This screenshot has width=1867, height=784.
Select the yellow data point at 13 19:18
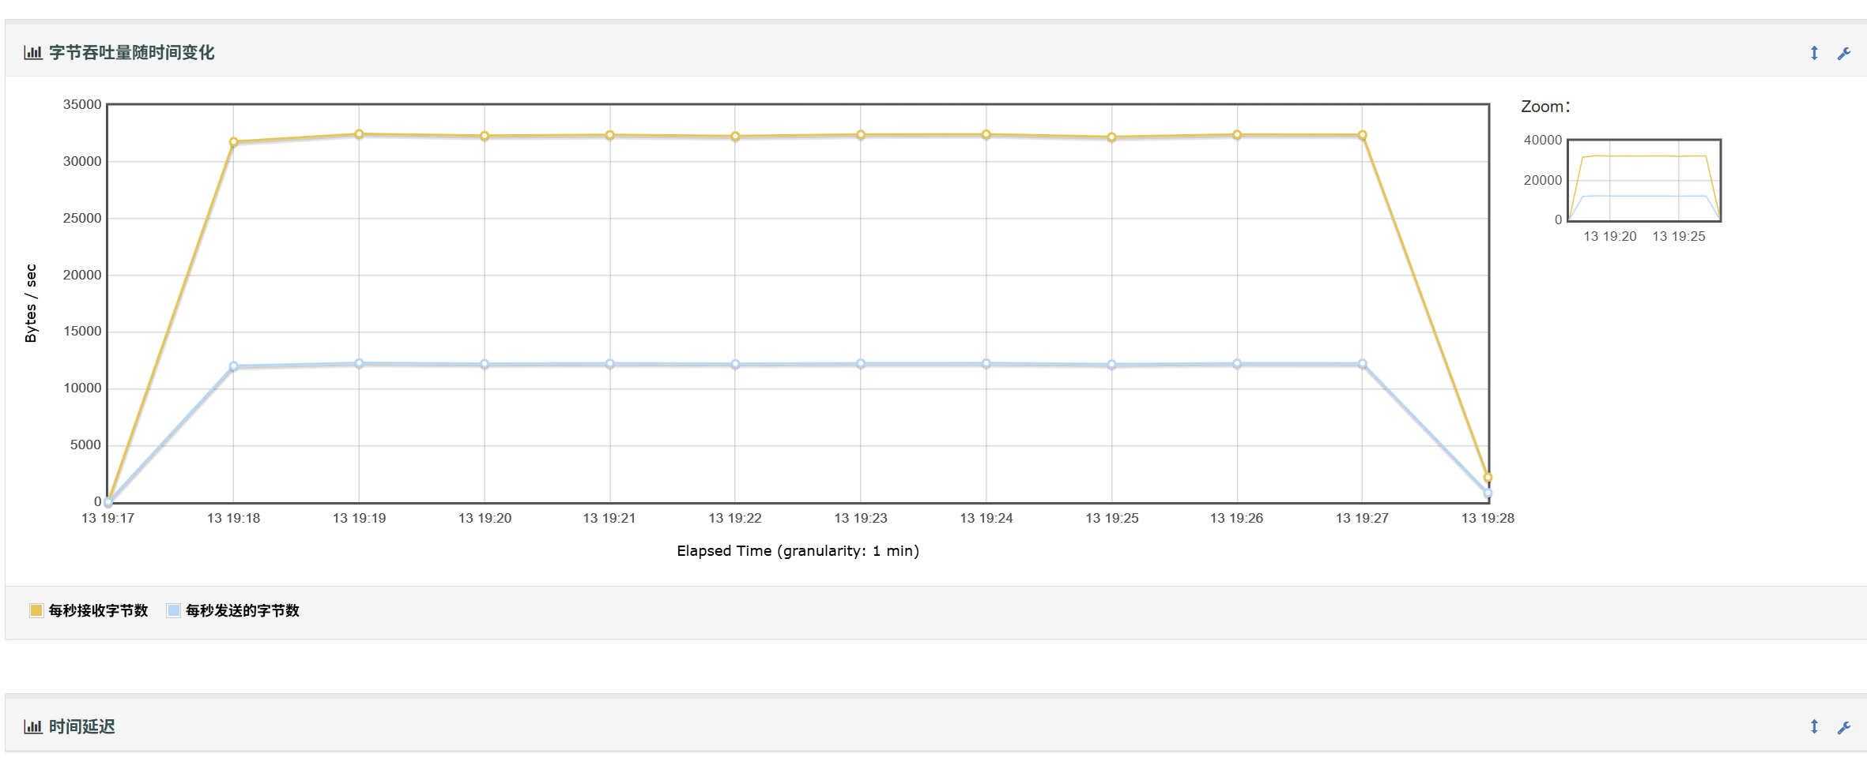233,142
